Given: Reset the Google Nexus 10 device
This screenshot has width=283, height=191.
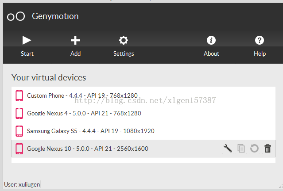Looking at the screenshot, I should pos(254,149).
